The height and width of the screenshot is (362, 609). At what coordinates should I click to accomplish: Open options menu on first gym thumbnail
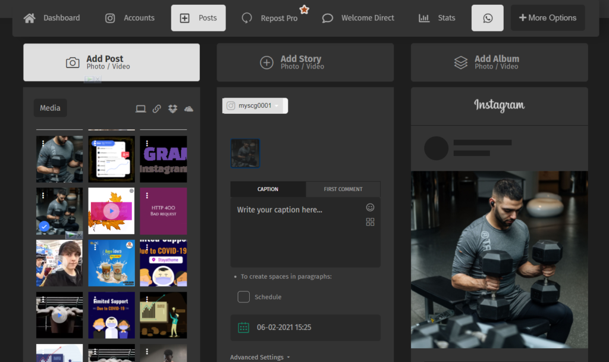click(43, 143)
